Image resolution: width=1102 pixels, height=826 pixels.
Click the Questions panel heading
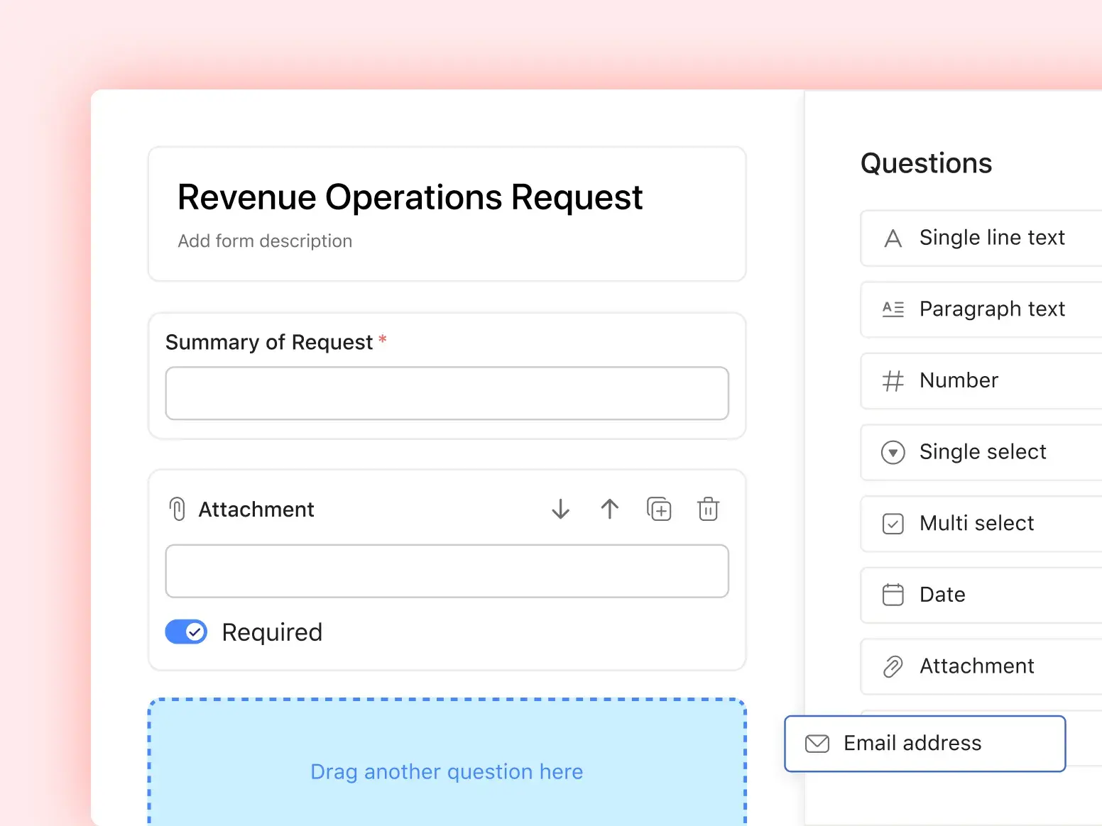tap(926, 163)
